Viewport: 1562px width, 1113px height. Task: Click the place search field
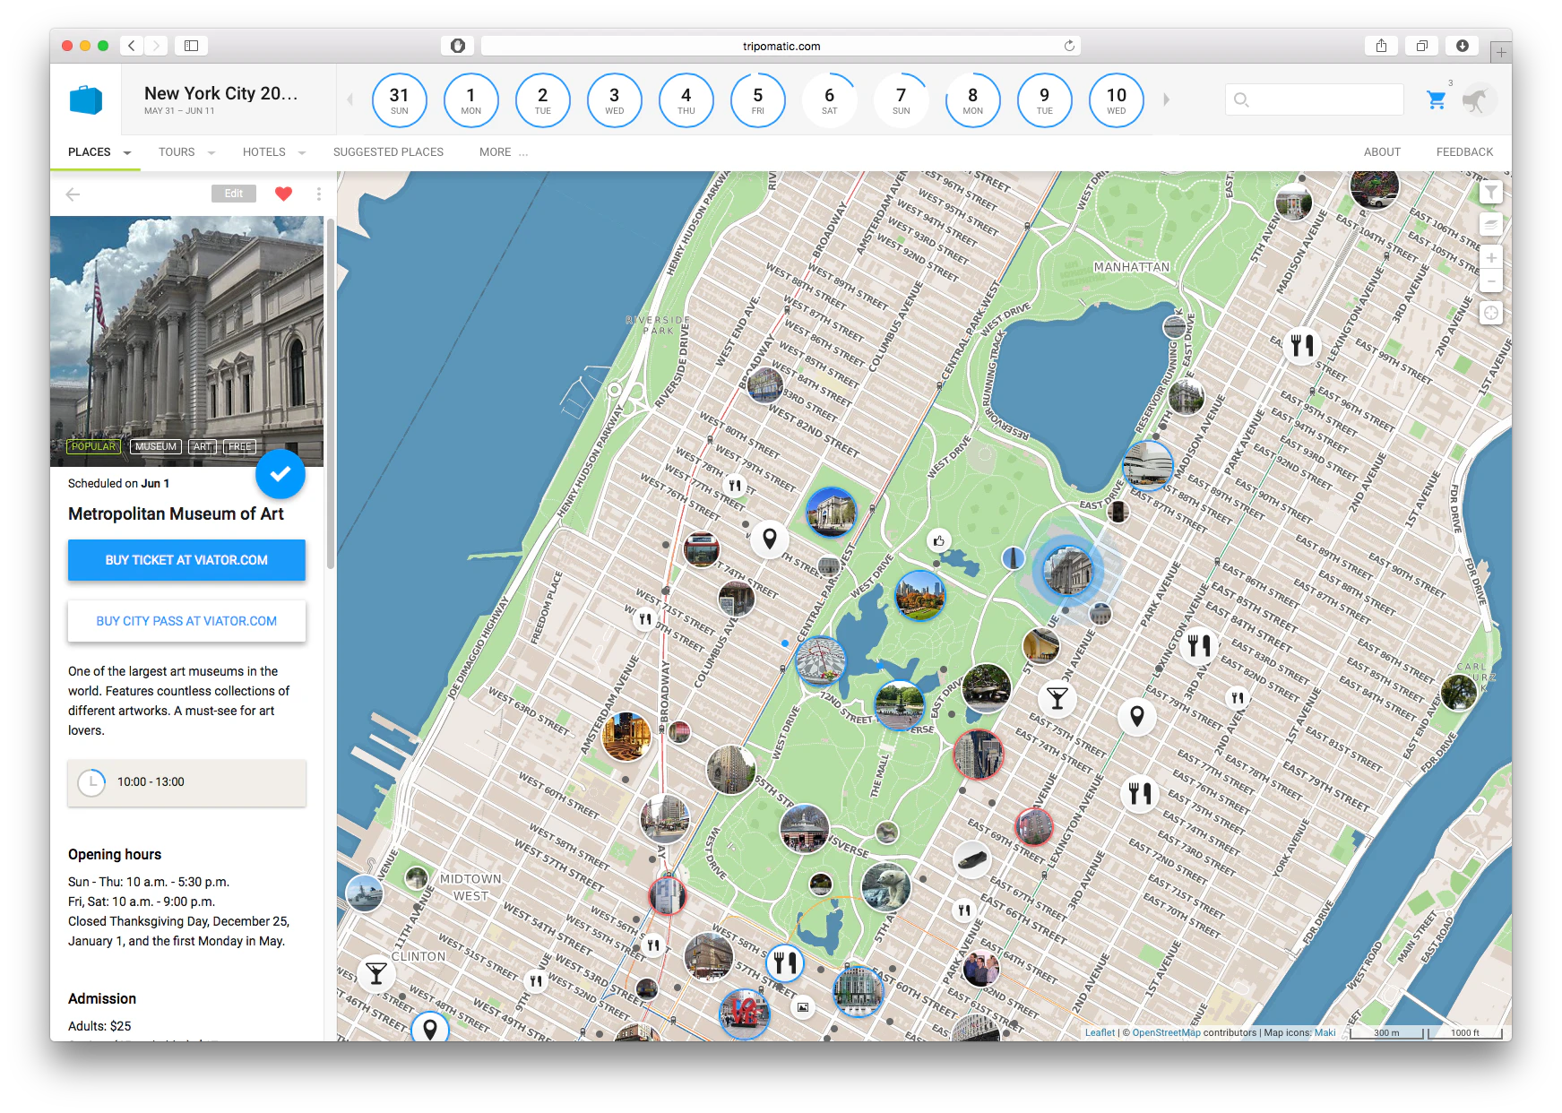pos(1315,99)
